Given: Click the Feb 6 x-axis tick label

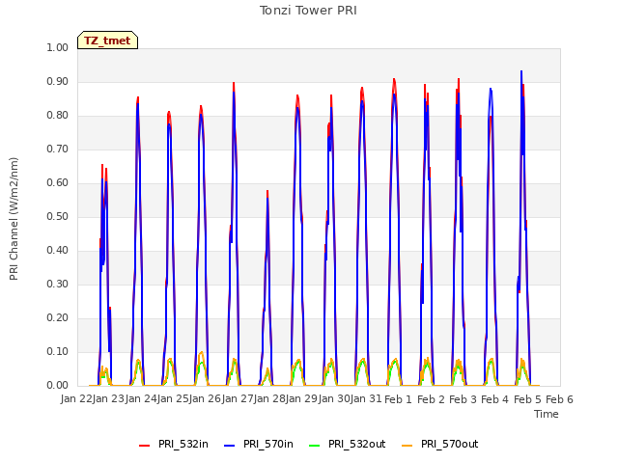Looking at the screenshot, I should click(x=559, y=399).
